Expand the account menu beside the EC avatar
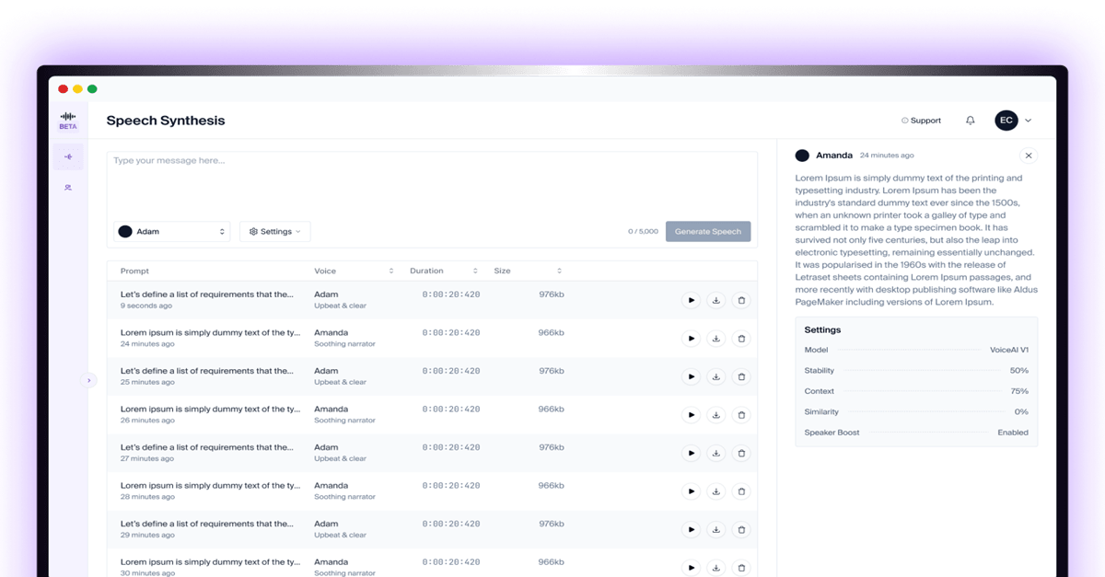This screenshot has height=577, width=1105. (x=1027, y=120)
